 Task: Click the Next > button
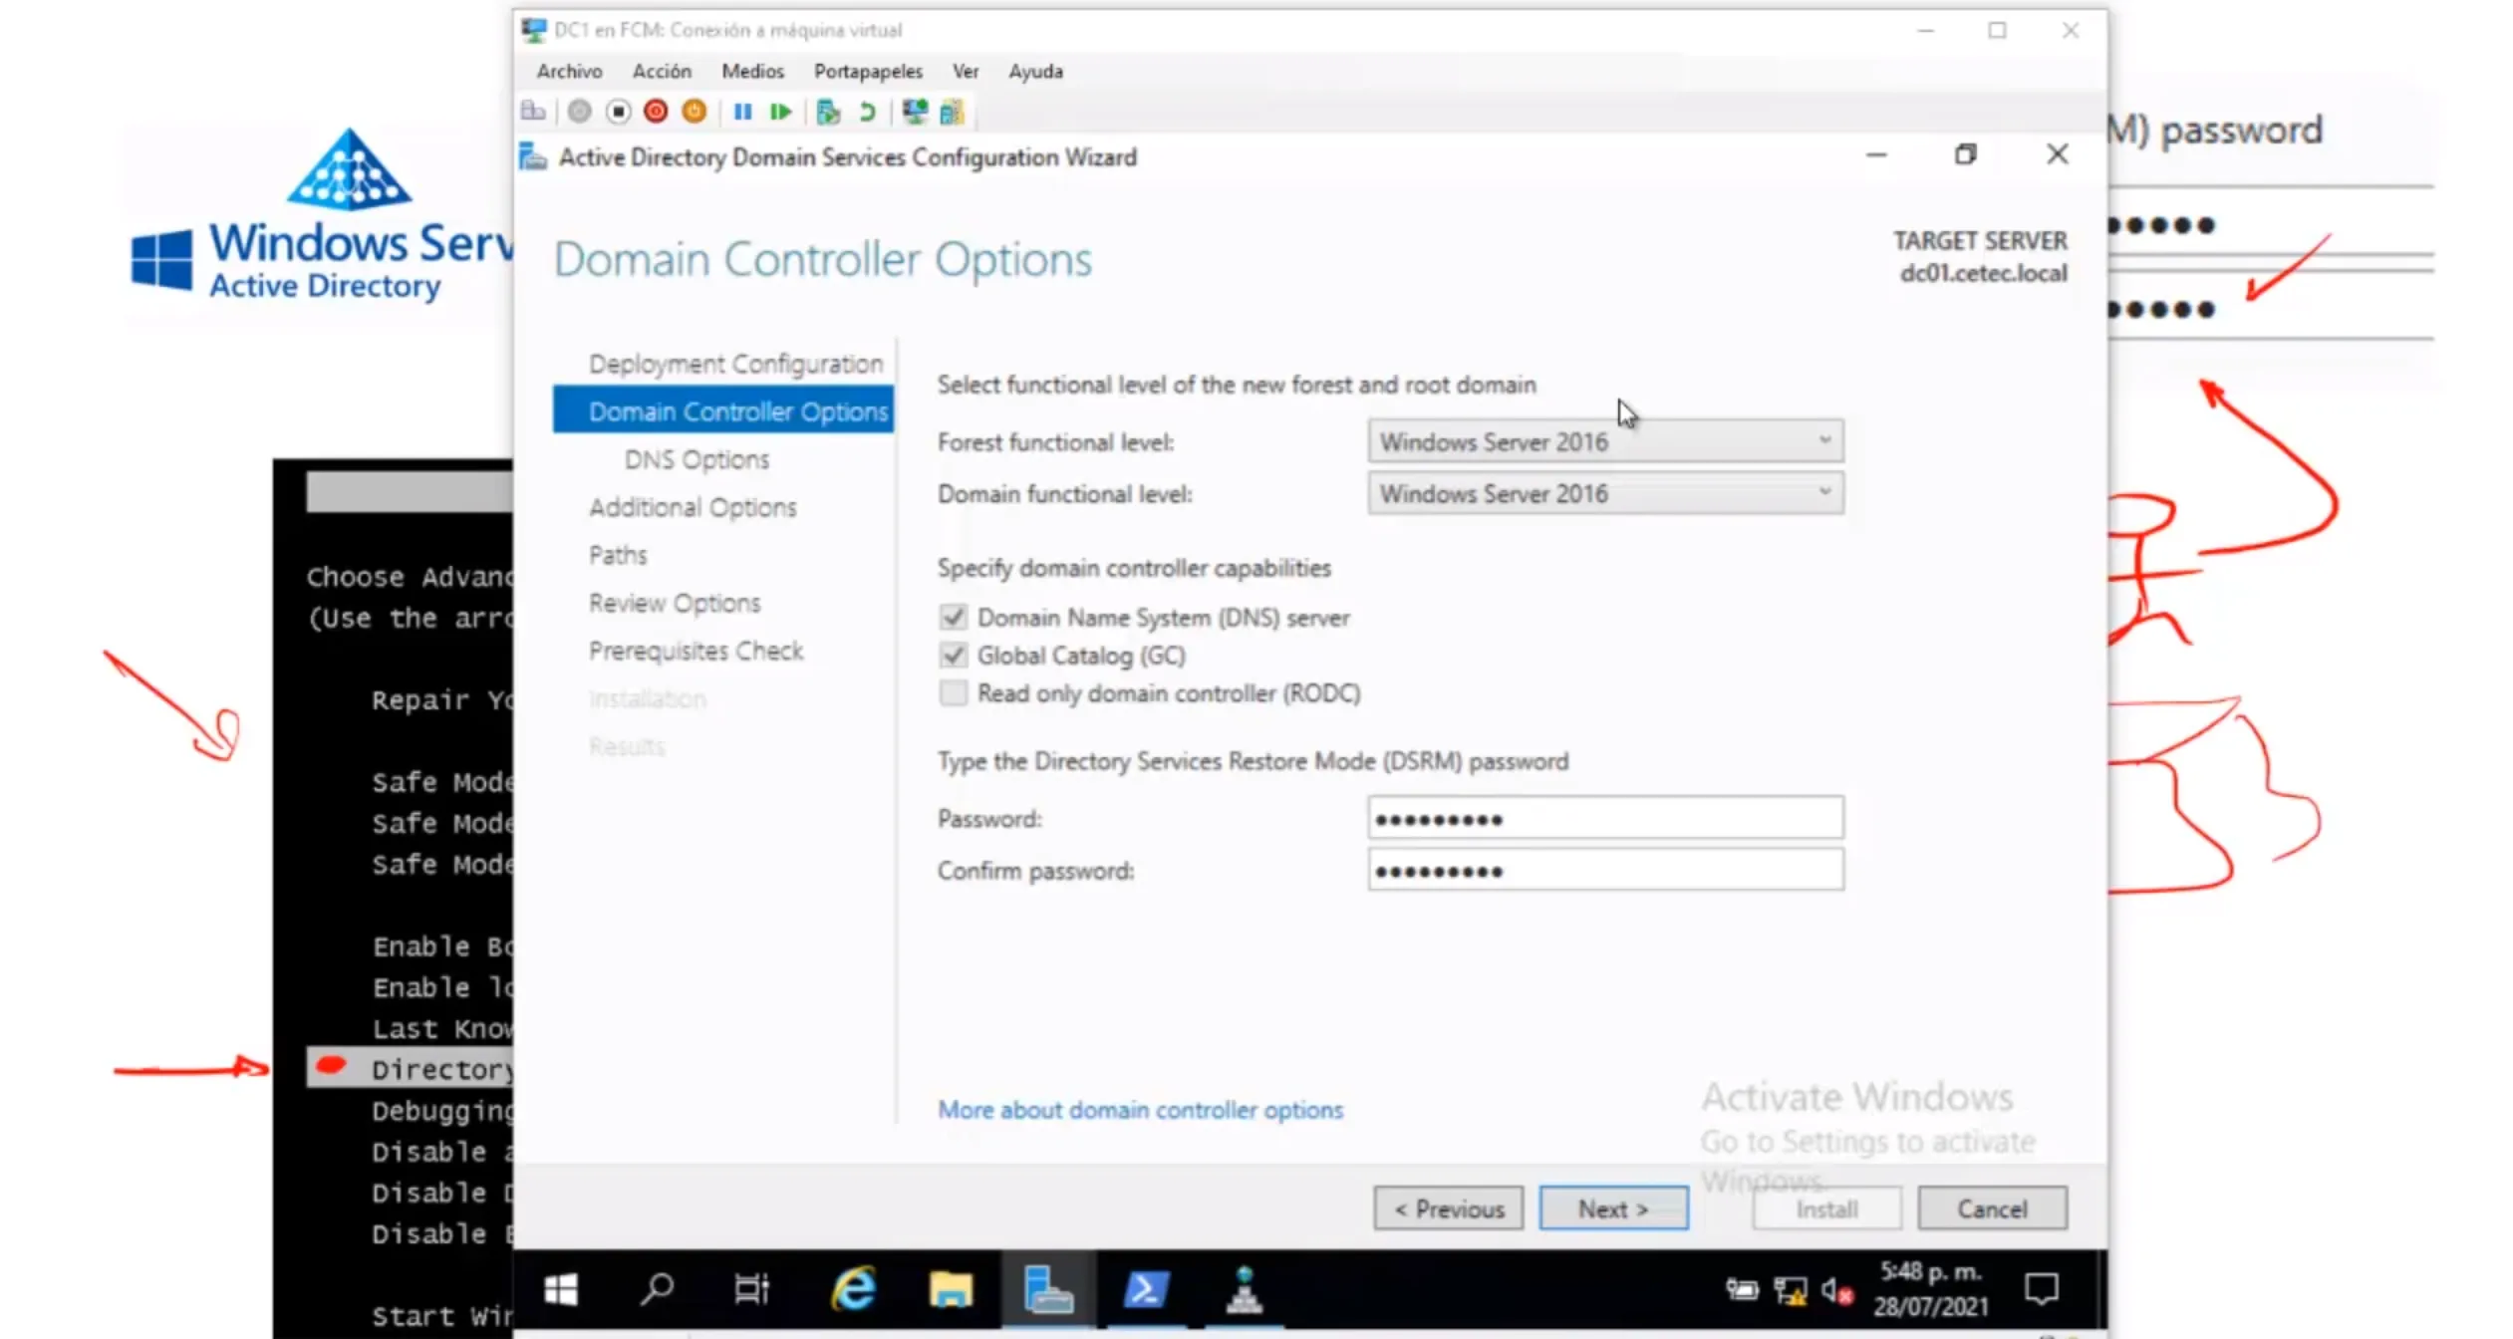(x=1613, y=1208)
